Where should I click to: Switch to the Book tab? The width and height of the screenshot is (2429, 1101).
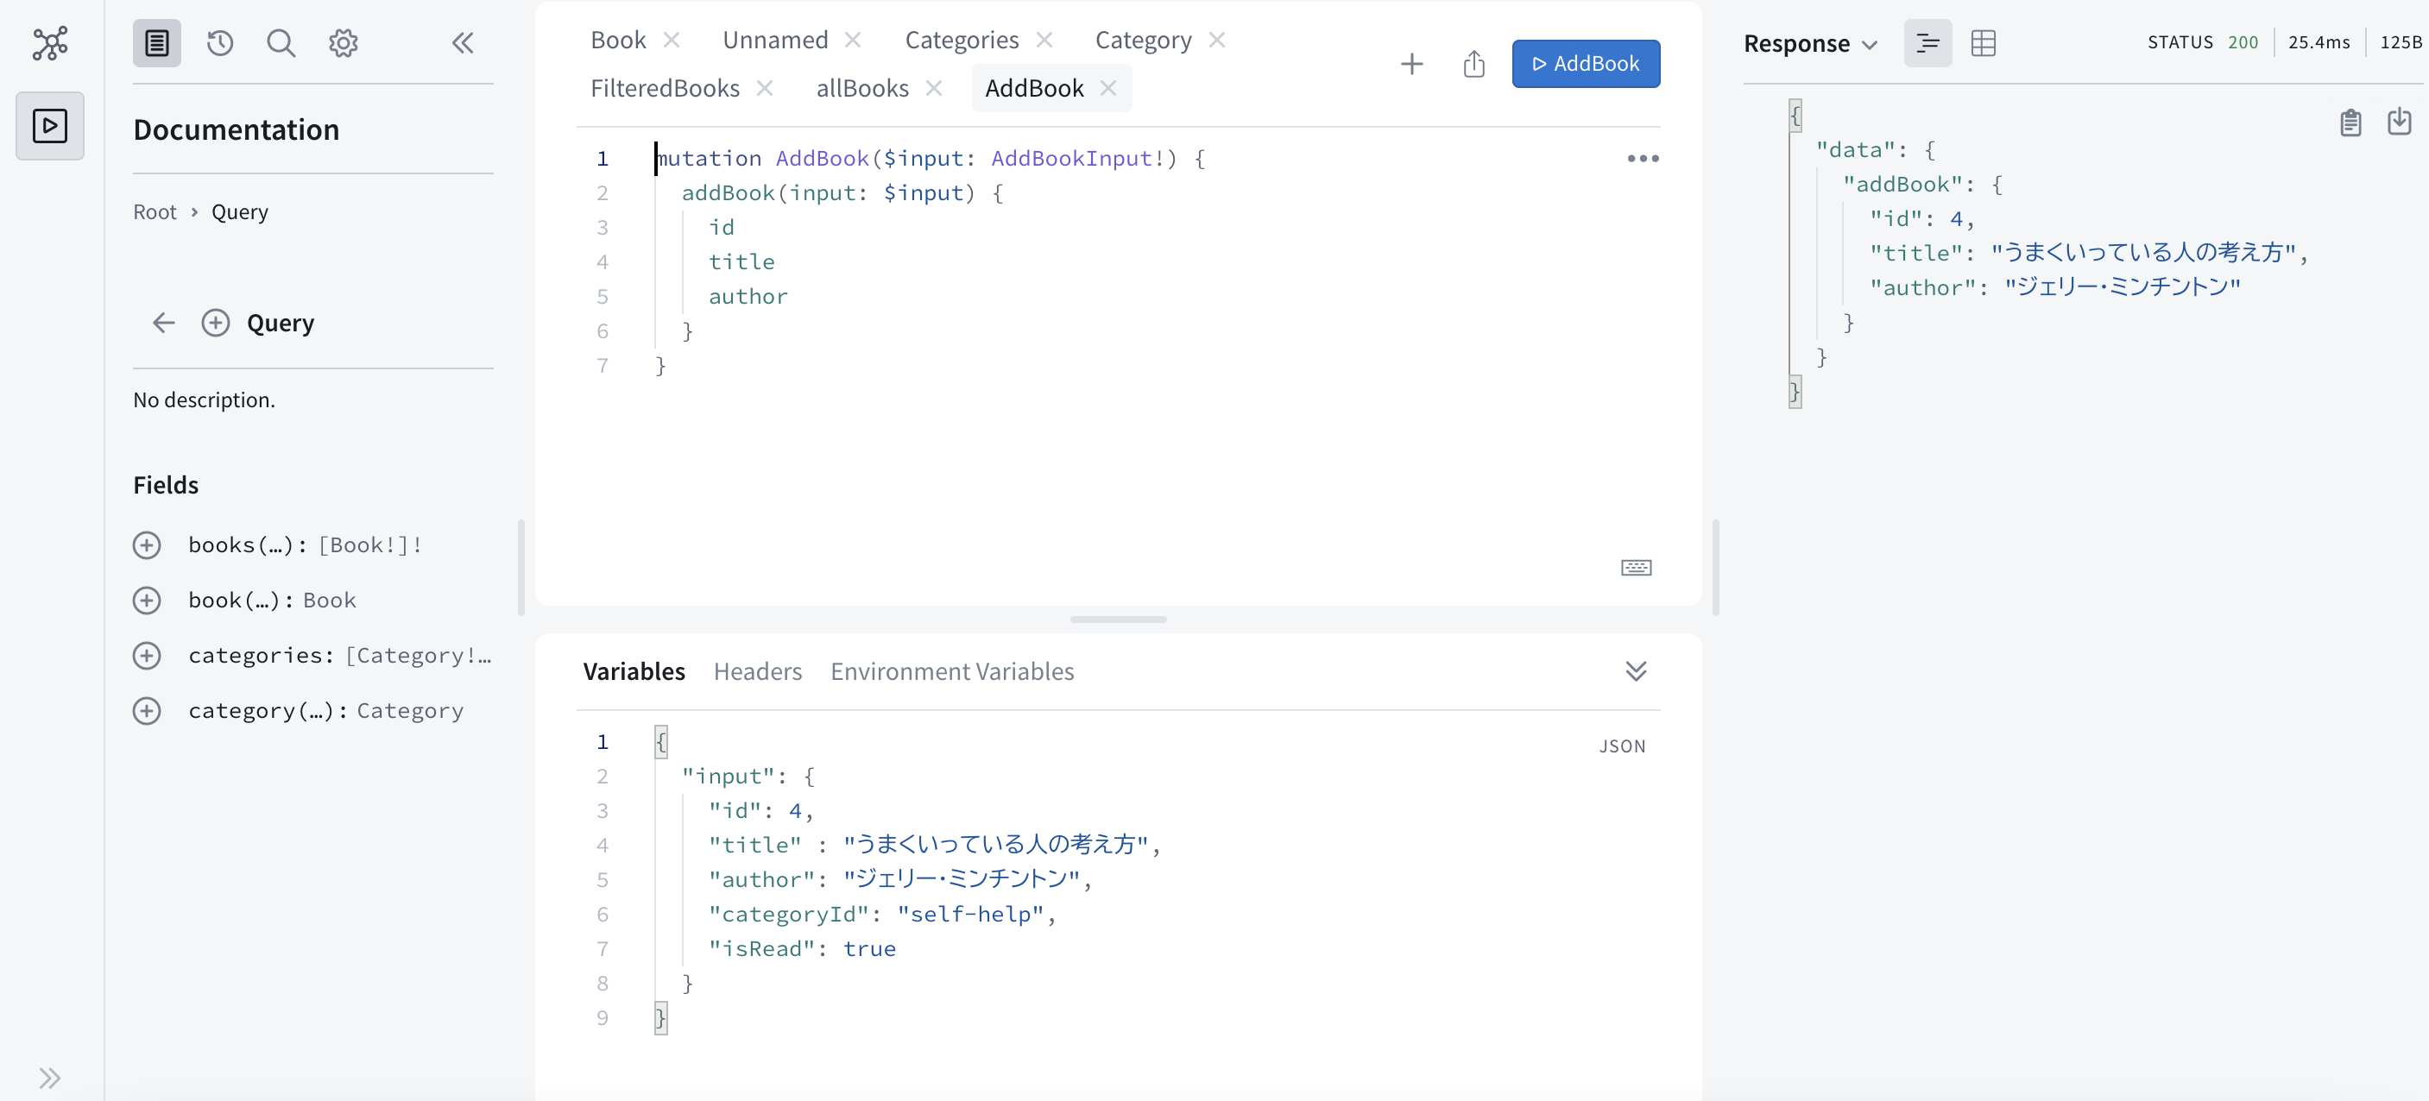[618, 40]
